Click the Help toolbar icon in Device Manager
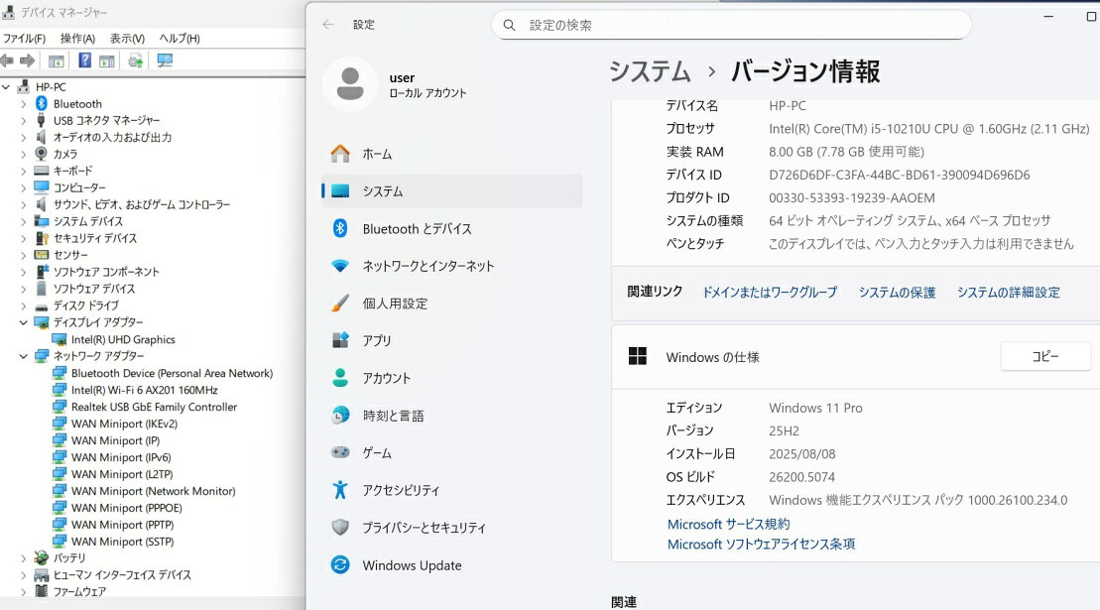This screenshot has height=610, width=1100. (85, 61)
